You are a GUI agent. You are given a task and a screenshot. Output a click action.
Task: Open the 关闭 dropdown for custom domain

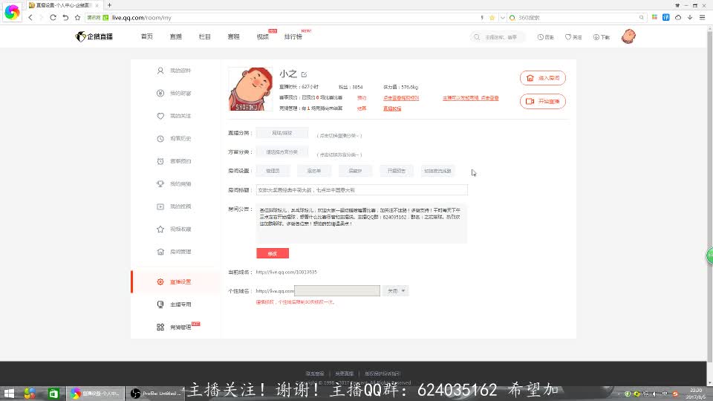pyautogui.click(x=397, y=291)
